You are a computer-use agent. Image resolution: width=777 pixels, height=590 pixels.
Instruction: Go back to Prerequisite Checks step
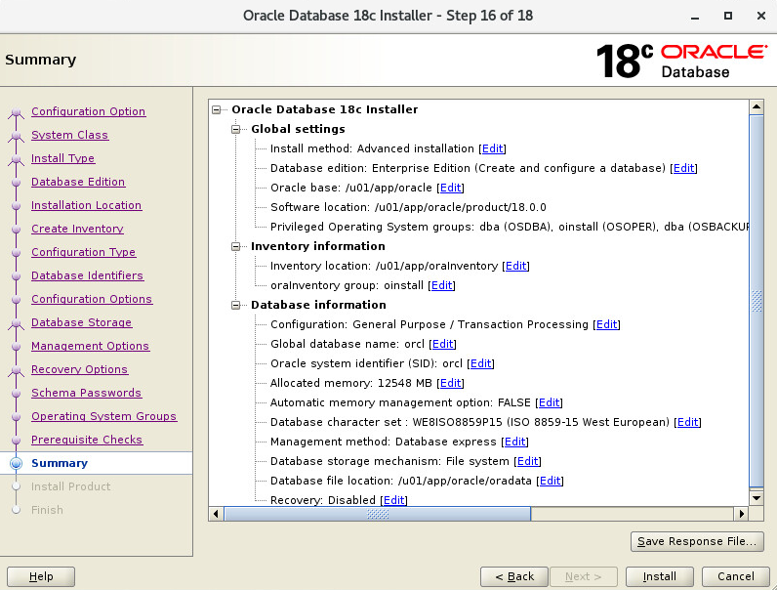pyautogui.click(x=87, y=440)
